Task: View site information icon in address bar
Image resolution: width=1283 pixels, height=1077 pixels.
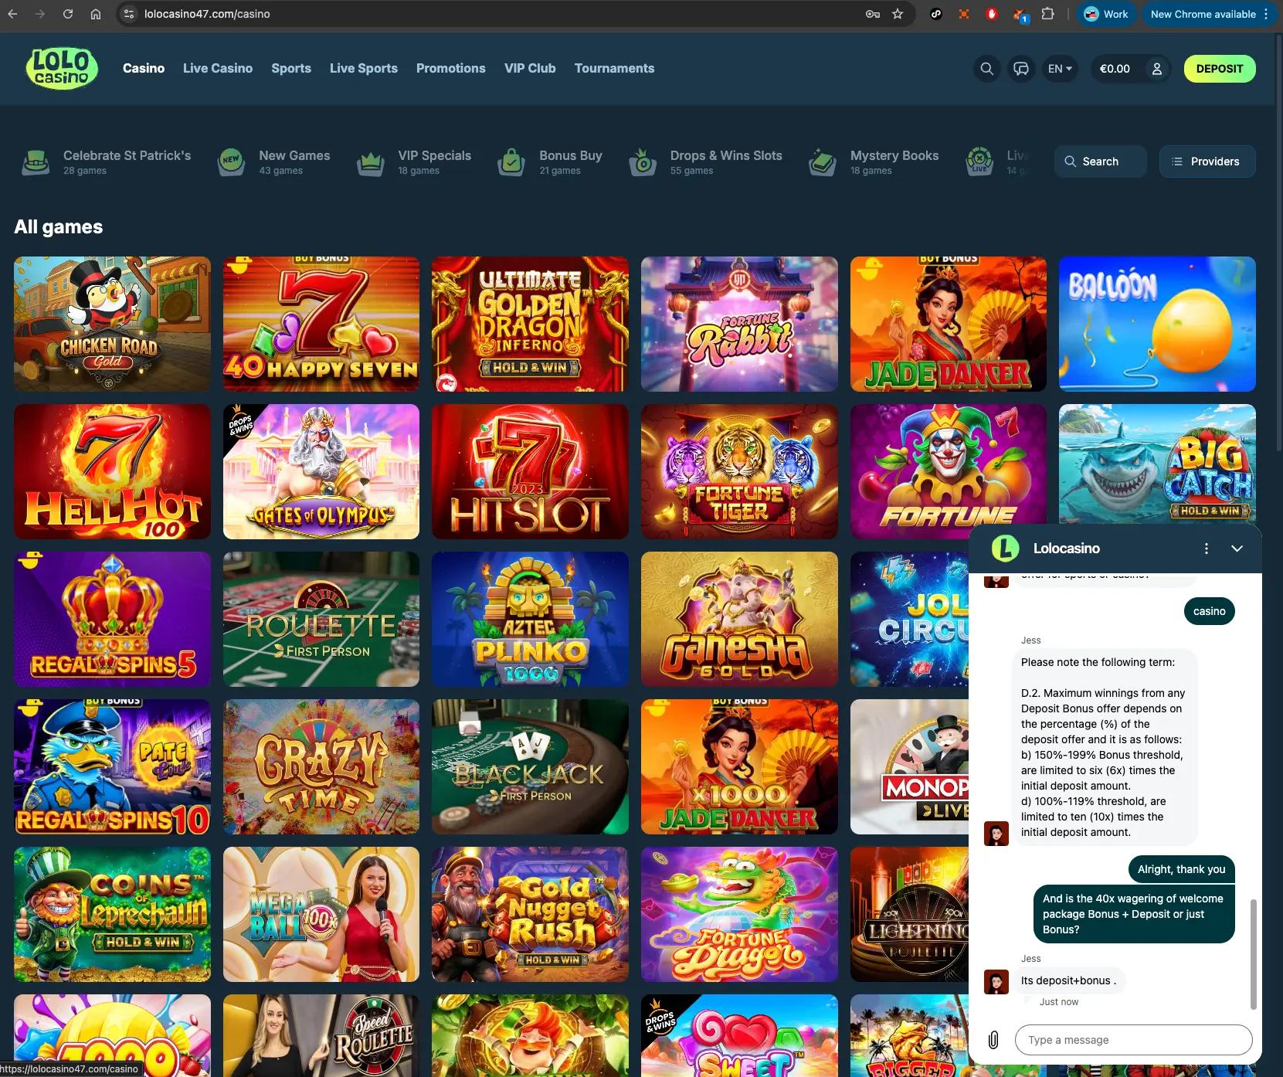Action: 129,14
